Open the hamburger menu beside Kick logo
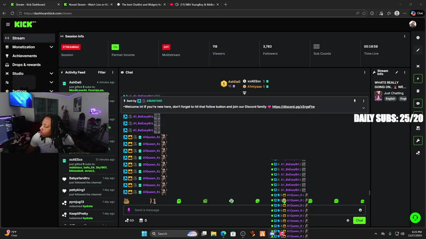Image resolution: width=426 pixels, height=239 pixels. (8, 24)
